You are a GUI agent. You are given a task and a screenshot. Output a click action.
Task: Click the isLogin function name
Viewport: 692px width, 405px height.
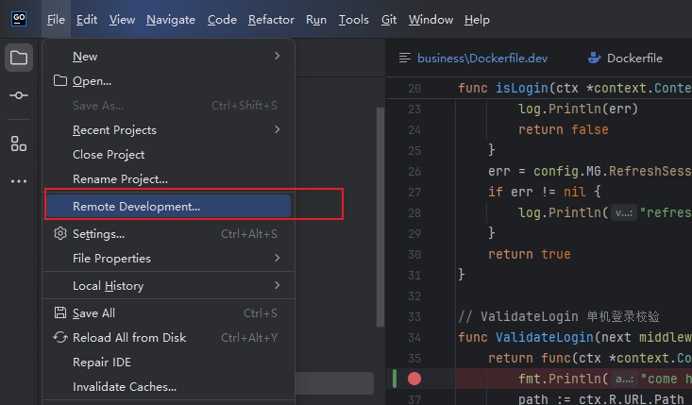point(521,88)
